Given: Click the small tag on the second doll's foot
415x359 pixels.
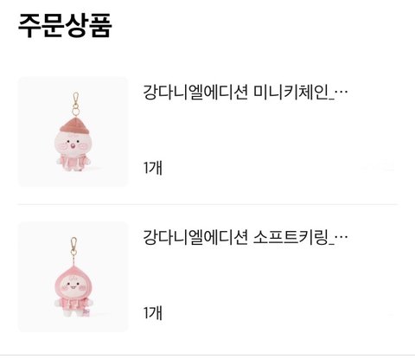Looking at the screenshot, I should pos(86,312).
